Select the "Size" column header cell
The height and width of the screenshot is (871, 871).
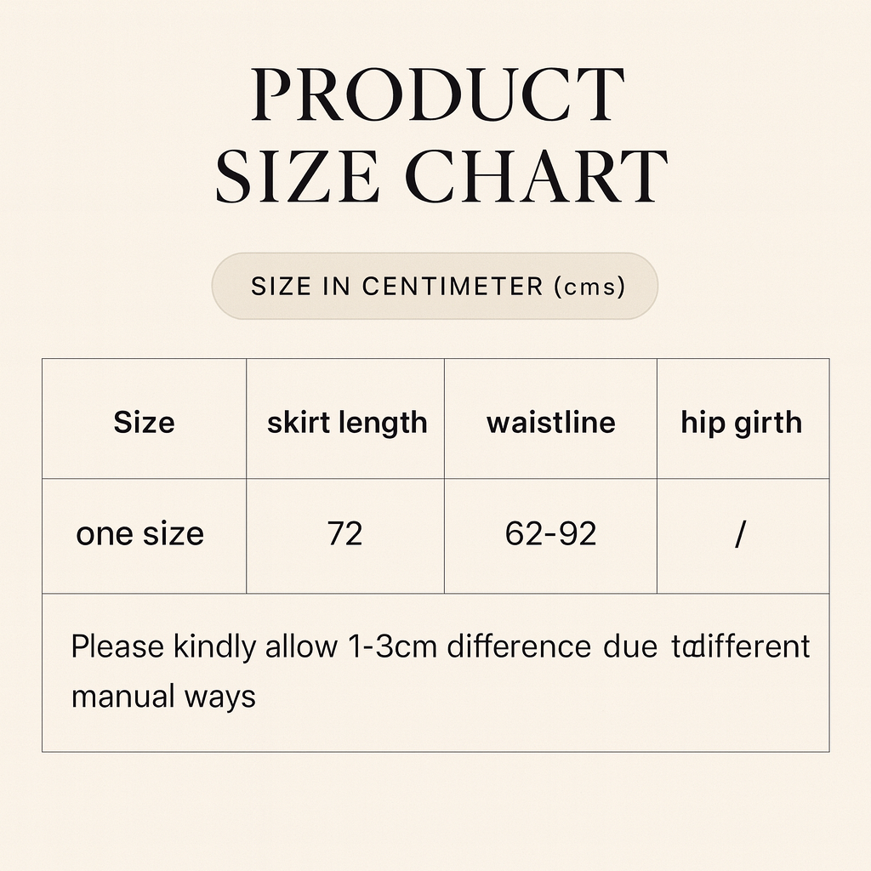144,422
